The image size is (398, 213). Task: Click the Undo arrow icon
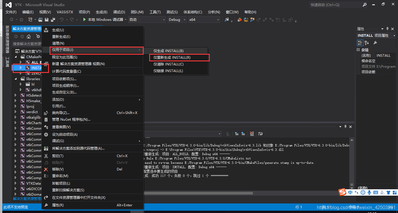62,20
